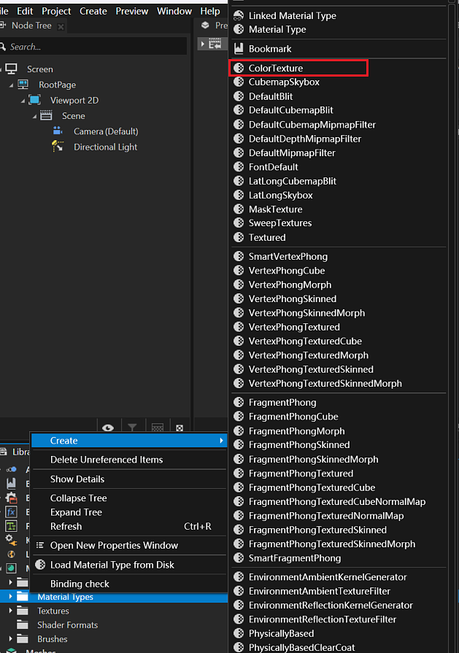The height and width of the screenshot is (653, 459).
Task: Click the DefaultBlit material icon
Action: pyautogui.click(x=239, y=96)
